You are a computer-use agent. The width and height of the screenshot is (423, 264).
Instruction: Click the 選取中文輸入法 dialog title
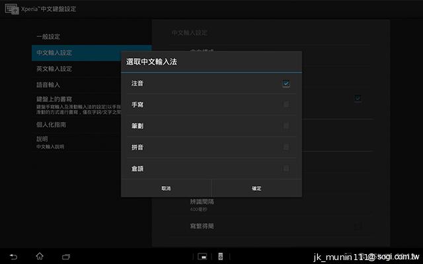(151, 62)
